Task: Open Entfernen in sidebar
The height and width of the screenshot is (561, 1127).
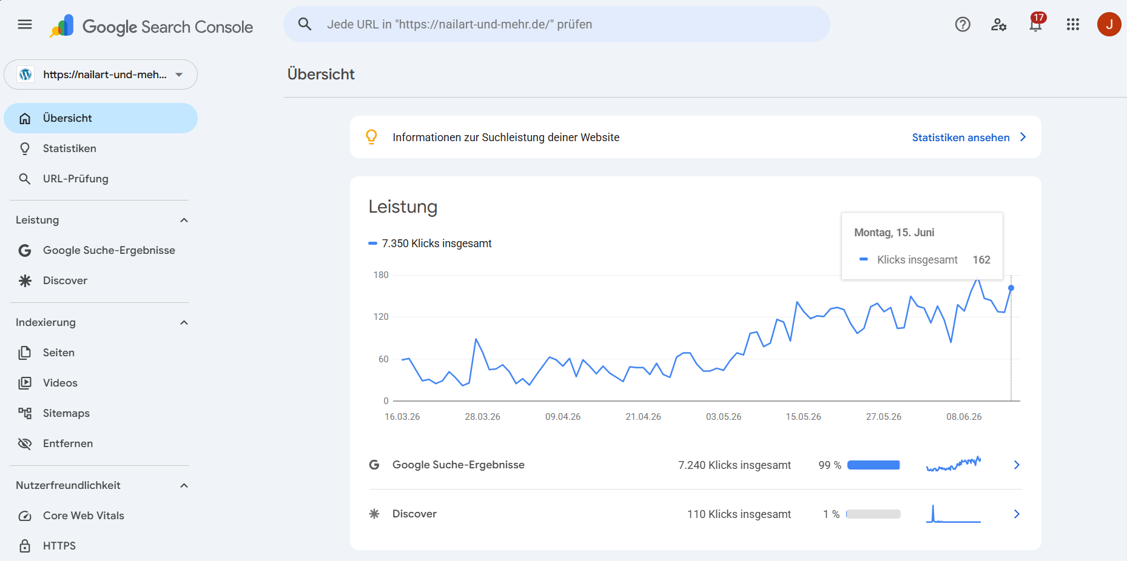Action: click(101, 443)
